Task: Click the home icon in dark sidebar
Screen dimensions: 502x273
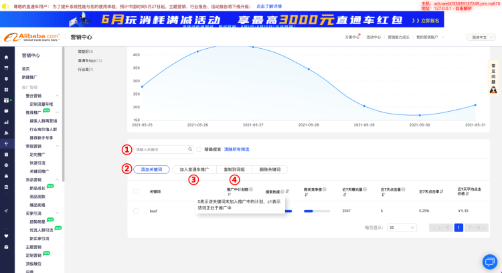Action: click(x=7, y=57)
